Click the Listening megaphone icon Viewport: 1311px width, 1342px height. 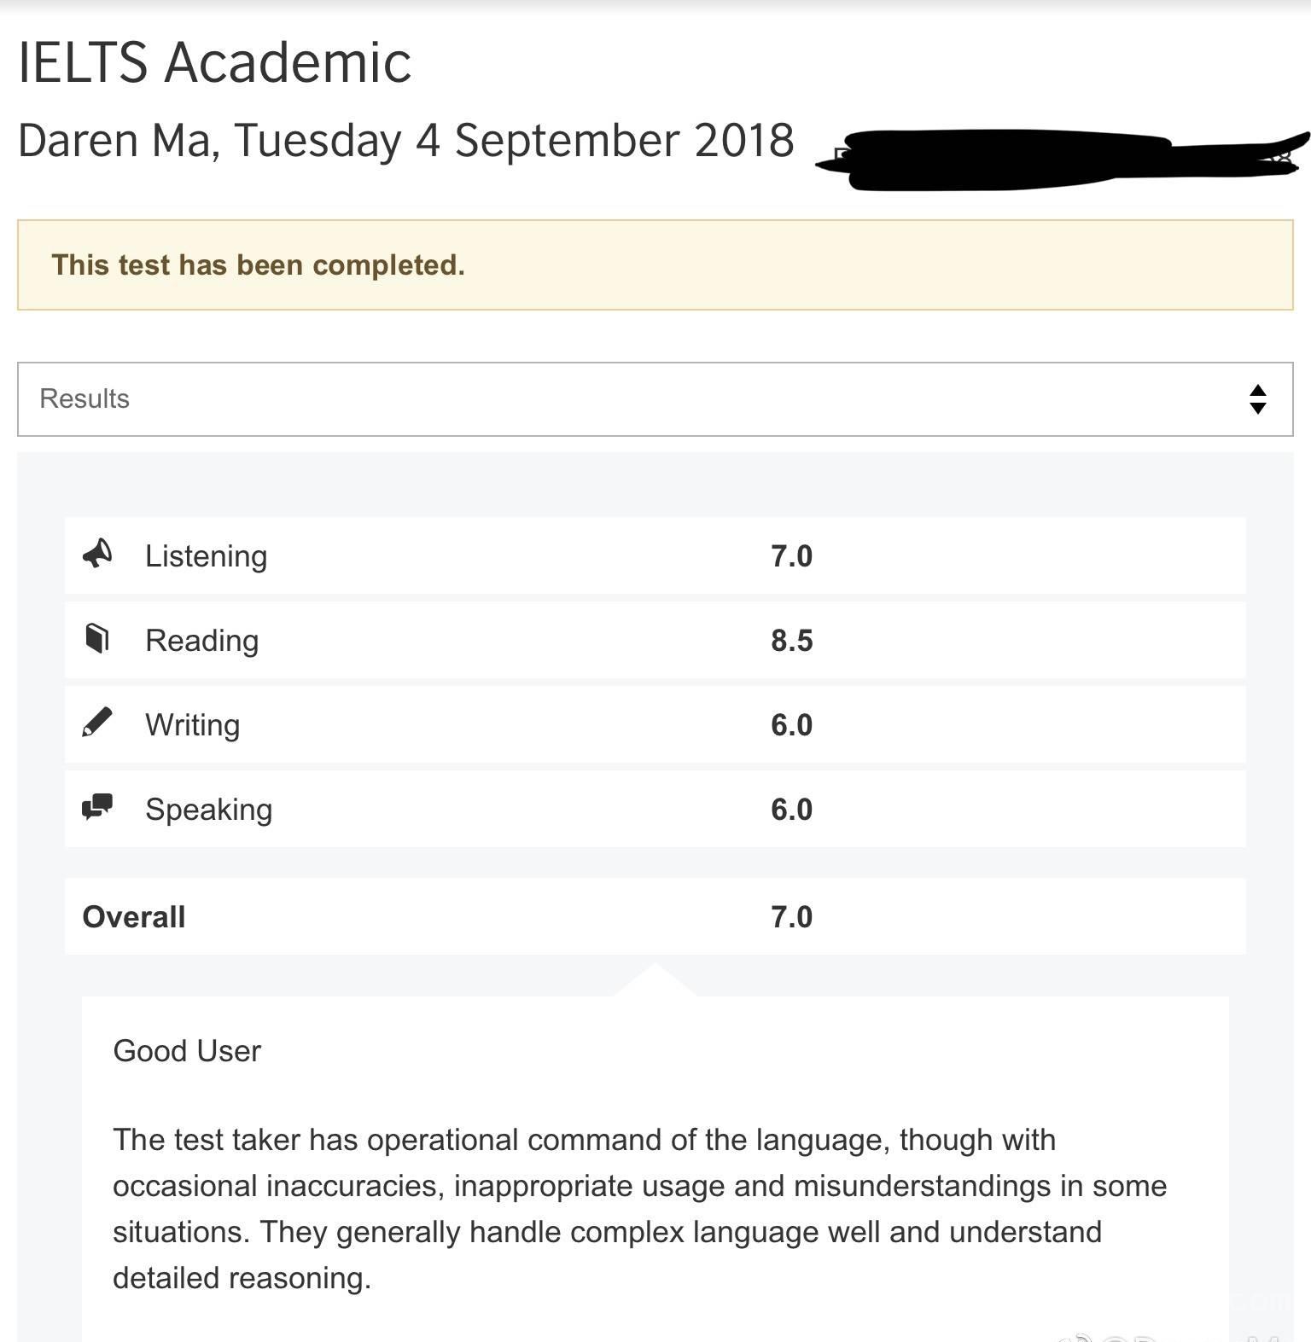pyautogui.click(x=97, y=555)
